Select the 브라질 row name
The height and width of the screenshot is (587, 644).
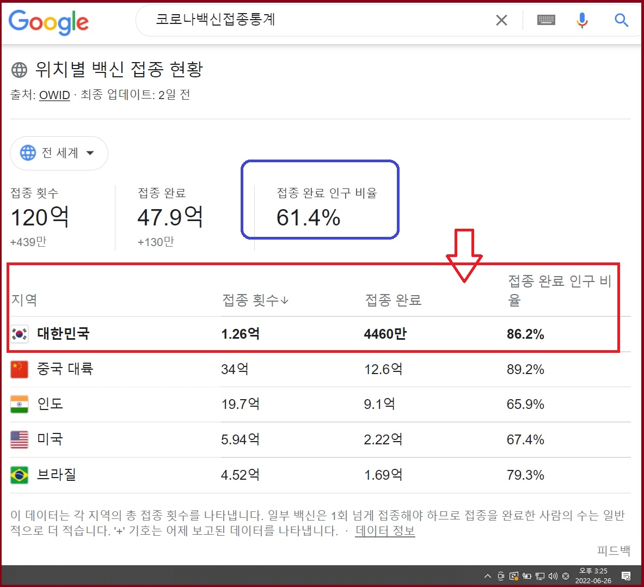[x=56, y=474]
